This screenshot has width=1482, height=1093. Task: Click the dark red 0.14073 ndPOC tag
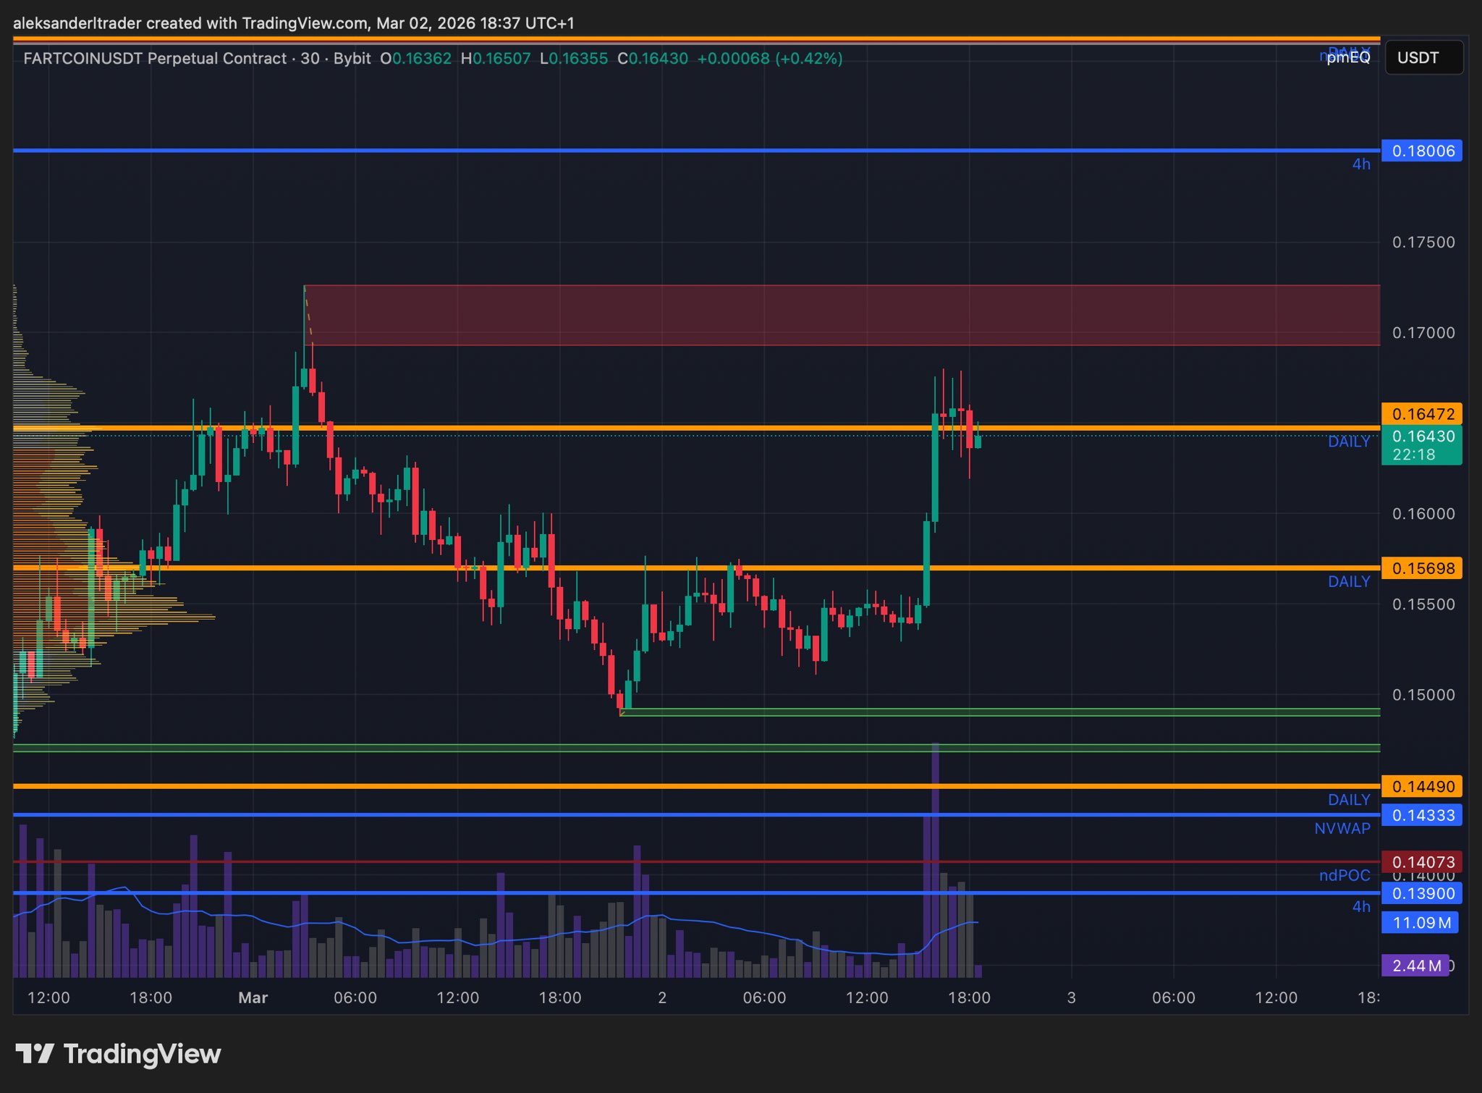coord(1422,862)
